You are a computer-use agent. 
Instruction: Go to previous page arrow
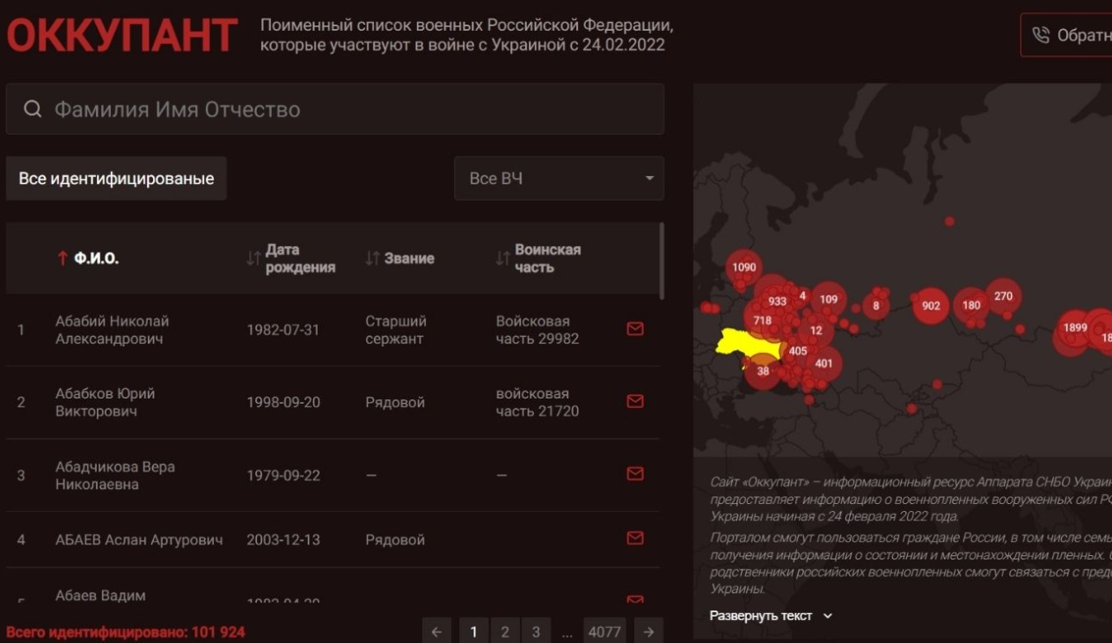pos(436,632)
